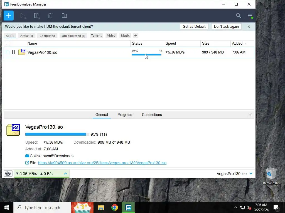Open the Windows Start menu

(7, 207)
